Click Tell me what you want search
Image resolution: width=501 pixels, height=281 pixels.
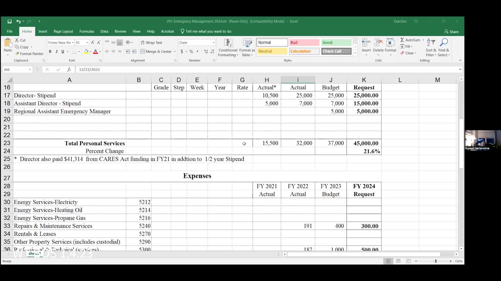[206, 31]
